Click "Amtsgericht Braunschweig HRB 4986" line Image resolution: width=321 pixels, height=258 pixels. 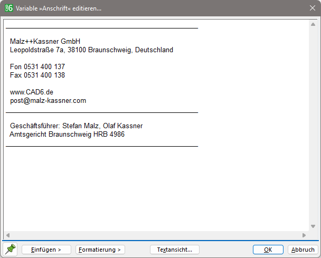click(x=67, y=134)
